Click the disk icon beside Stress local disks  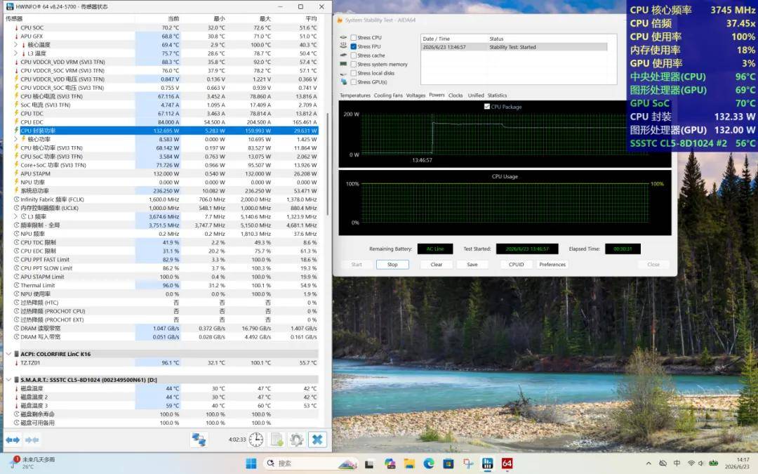(x=343, y=73)
